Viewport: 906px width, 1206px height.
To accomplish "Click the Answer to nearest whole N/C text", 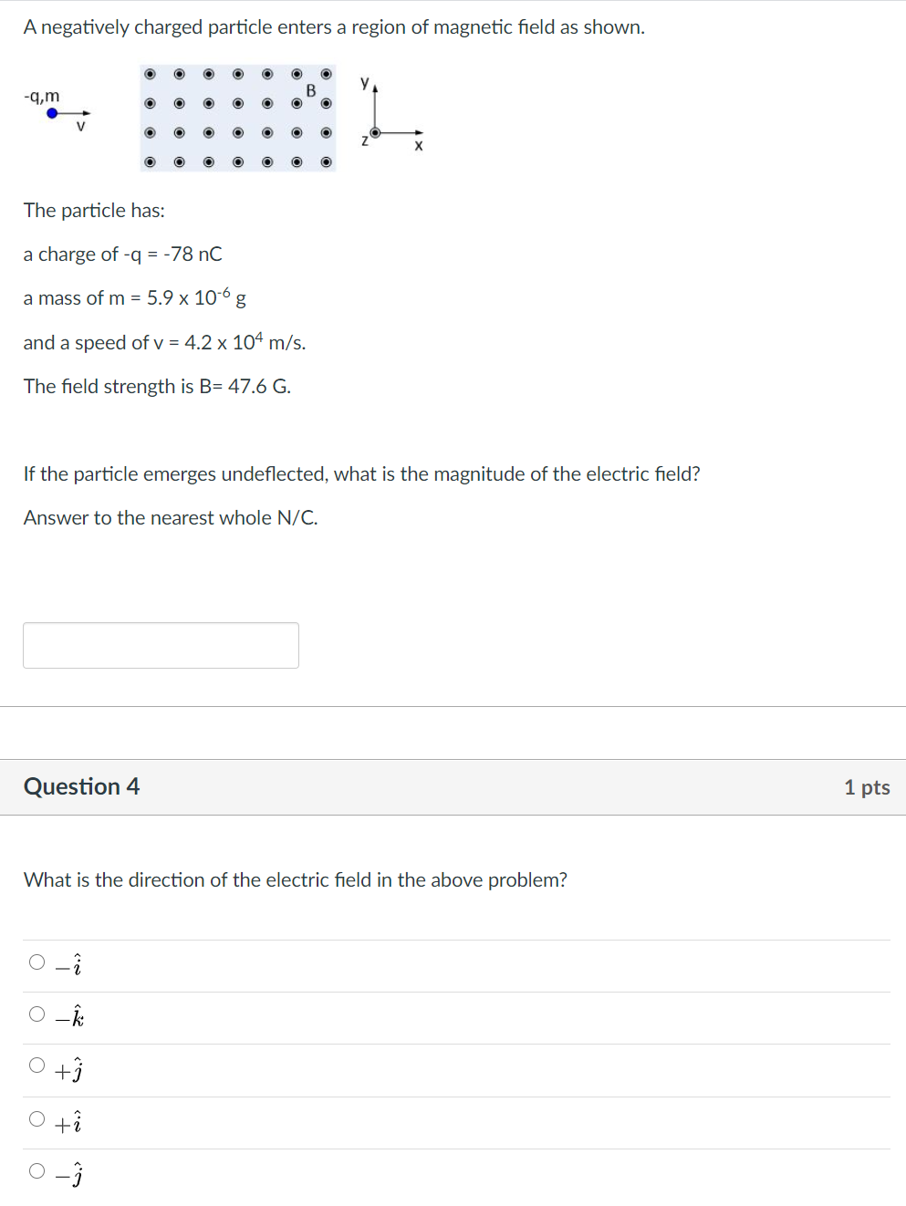I will (171, 517).
